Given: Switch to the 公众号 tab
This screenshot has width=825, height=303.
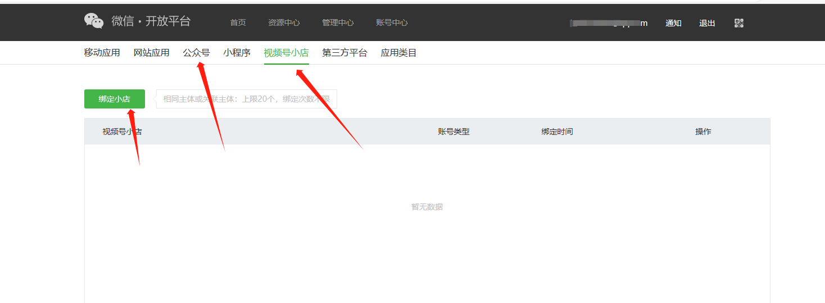Looking at the screenshot, I should pyautogui.click(x=197, y=53).
